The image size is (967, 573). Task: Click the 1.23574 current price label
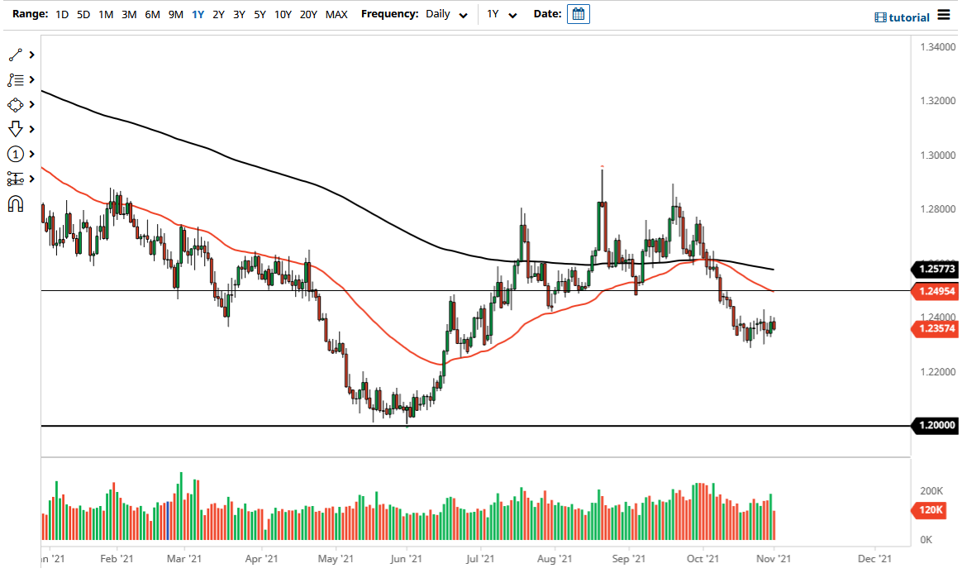tap(935, 329)
